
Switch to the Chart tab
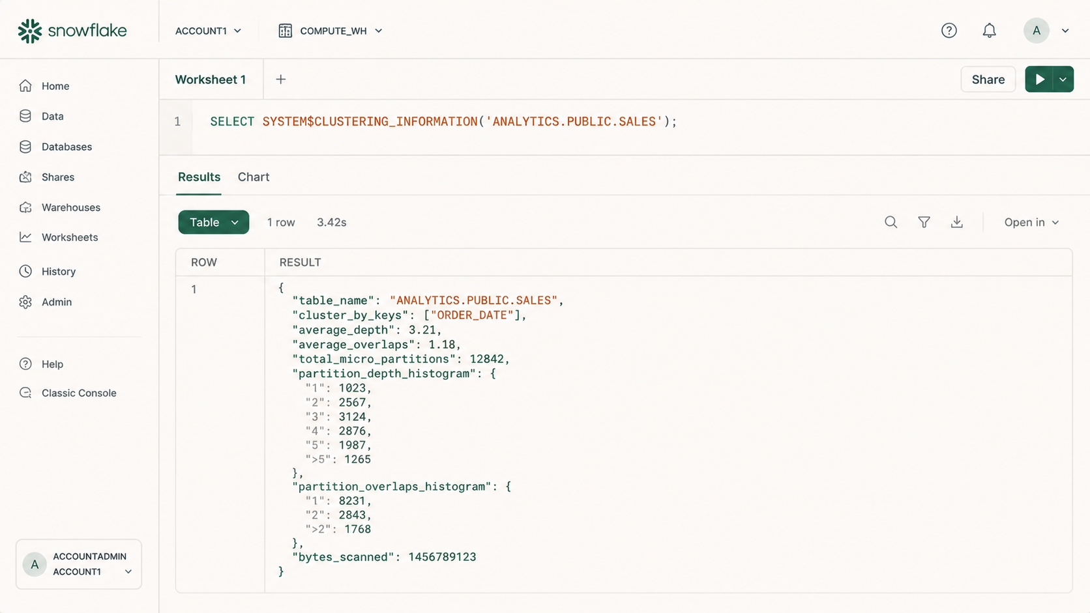coord(254,177)
